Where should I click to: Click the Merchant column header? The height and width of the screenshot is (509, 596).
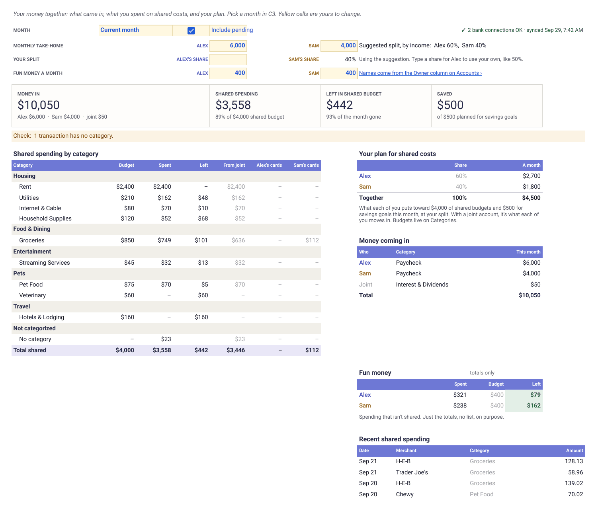point(406,450)
